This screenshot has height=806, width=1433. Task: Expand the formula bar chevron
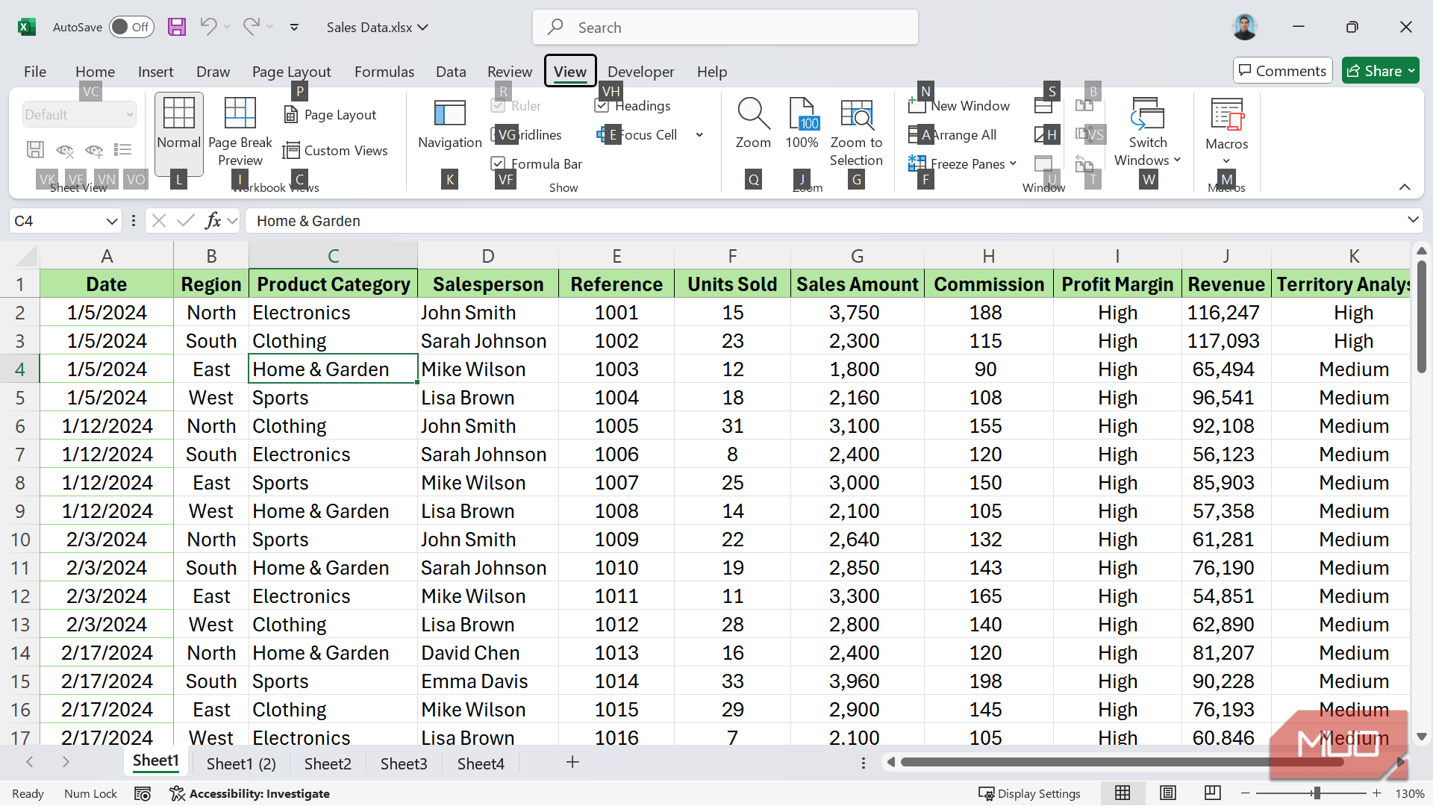[x=1412, y=219]
